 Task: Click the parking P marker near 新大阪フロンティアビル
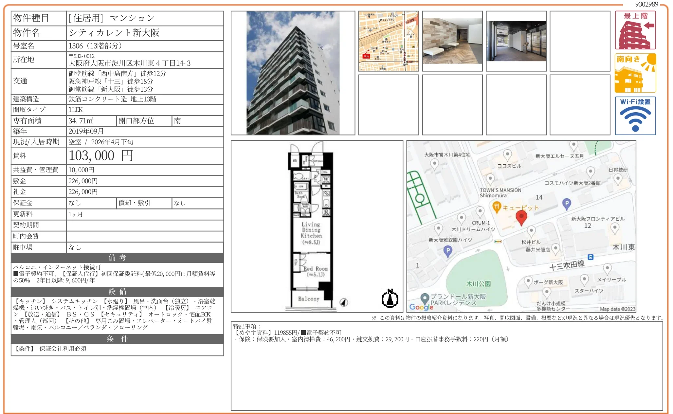[566, 203]
